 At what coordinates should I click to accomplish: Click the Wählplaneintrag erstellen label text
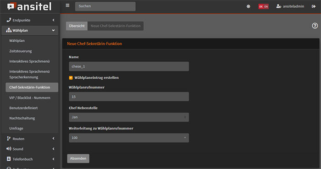[x=96, y=78]
